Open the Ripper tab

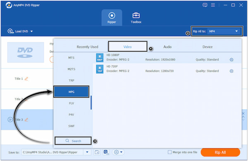(x=112, y=18)
